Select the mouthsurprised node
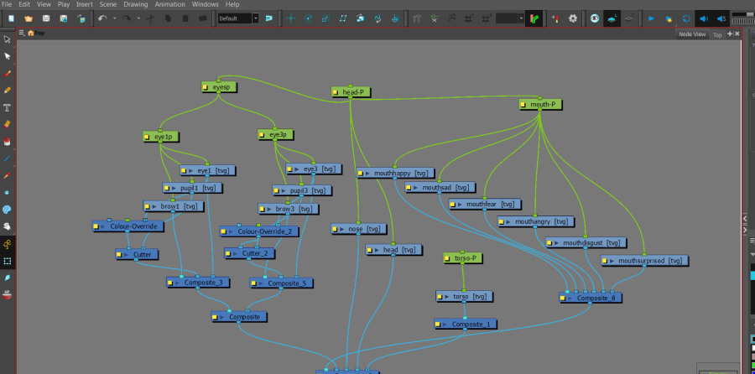 click(645, 261)
